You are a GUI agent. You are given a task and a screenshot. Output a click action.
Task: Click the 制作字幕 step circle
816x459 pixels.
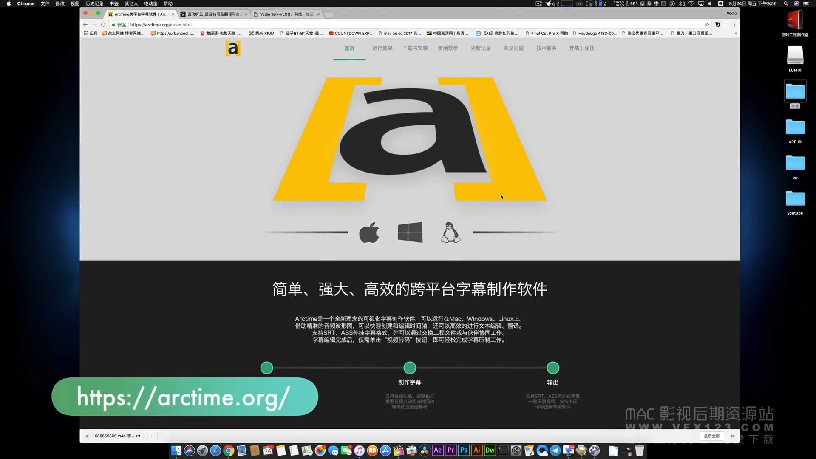coord(410,368)
